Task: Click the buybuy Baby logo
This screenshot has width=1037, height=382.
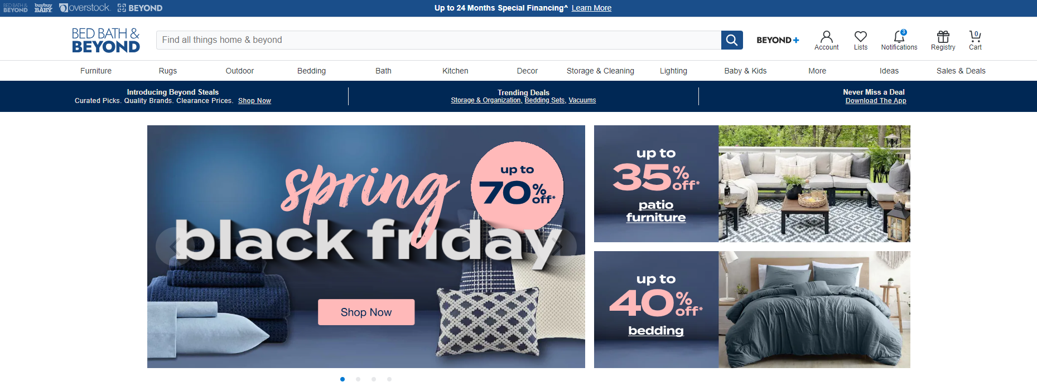Action: (x=43, y=8)
